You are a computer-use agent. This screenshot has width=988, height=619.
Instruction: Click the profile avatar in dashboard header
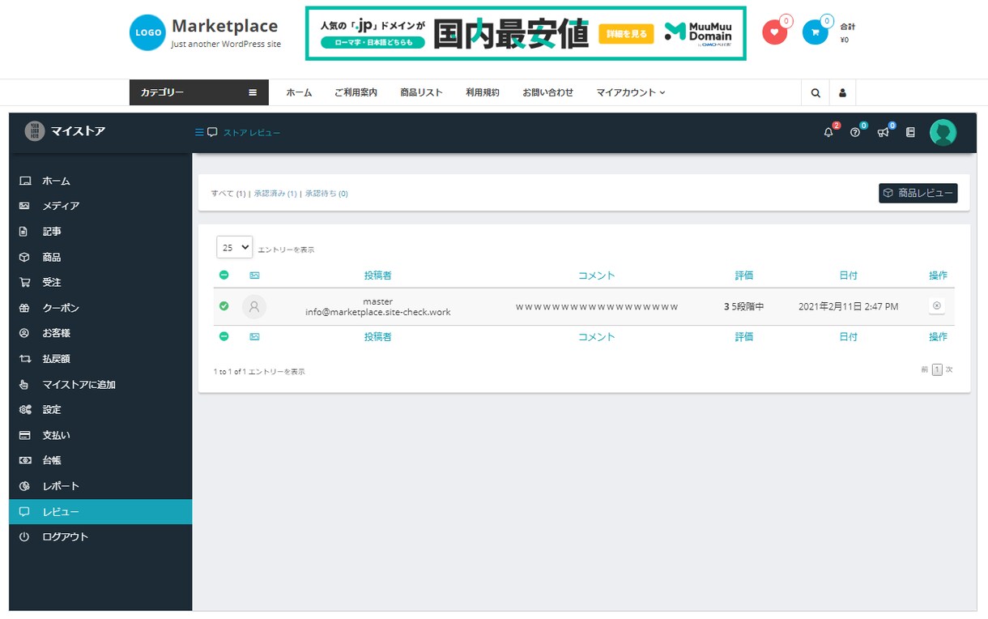tap(943, 132)
